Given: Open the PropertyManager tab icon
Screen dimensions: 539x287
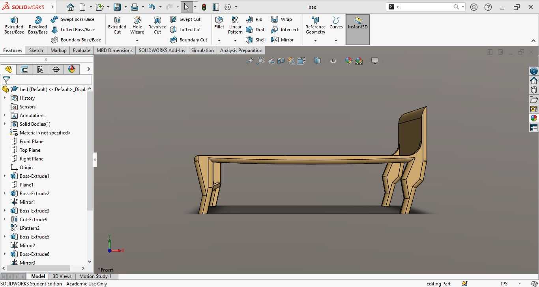Looking at the screenshot, I should (x=24, y=69).
